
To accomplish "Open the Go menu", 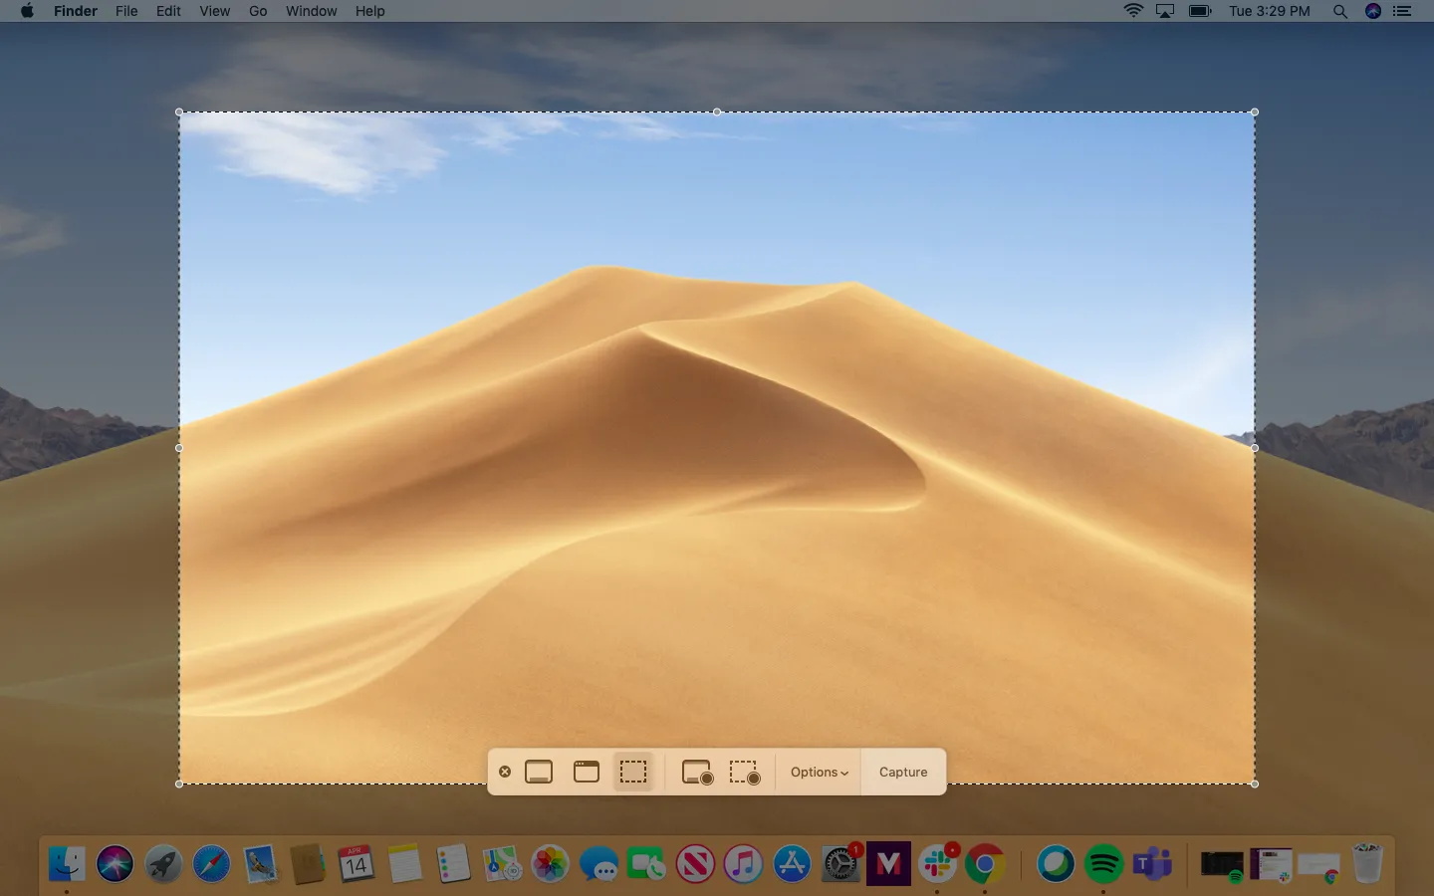I will click(x=258, y=11).
